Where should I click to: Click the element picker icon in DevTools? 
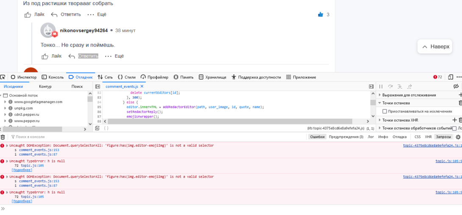pyautogui.click(x=3, y=77)
